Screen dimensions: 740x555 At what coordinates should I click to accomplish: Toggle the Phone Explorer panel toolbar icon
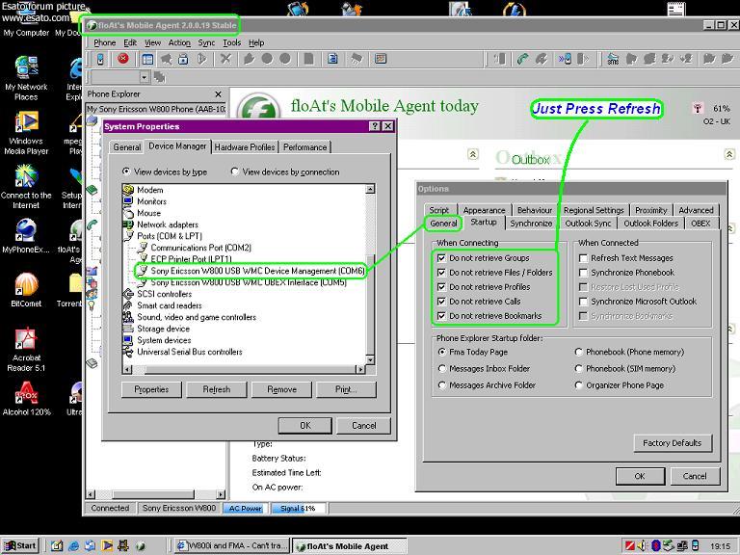pyautogui.click(x=147, y=59)
